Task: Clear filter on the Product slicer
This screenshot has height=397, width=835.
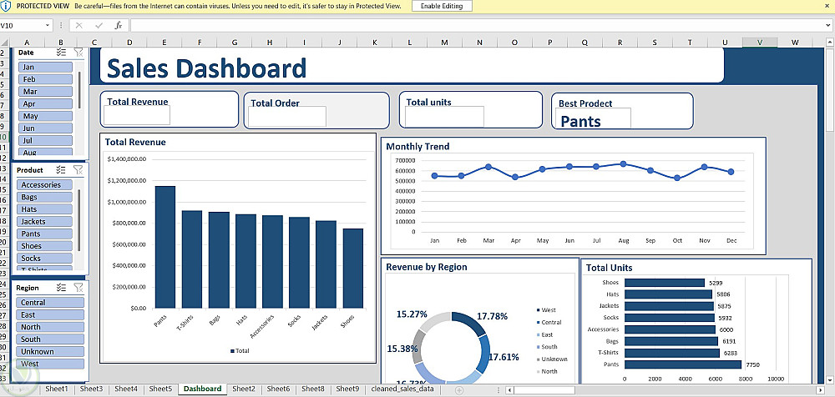Action: pyautogui.click(x=78, y=170)
